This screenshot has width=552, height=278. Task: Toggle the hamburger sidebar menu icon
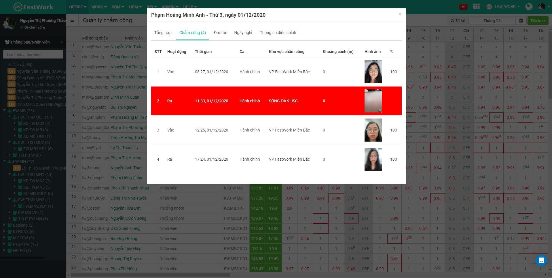pyautogui.click(x=72, y=20)
